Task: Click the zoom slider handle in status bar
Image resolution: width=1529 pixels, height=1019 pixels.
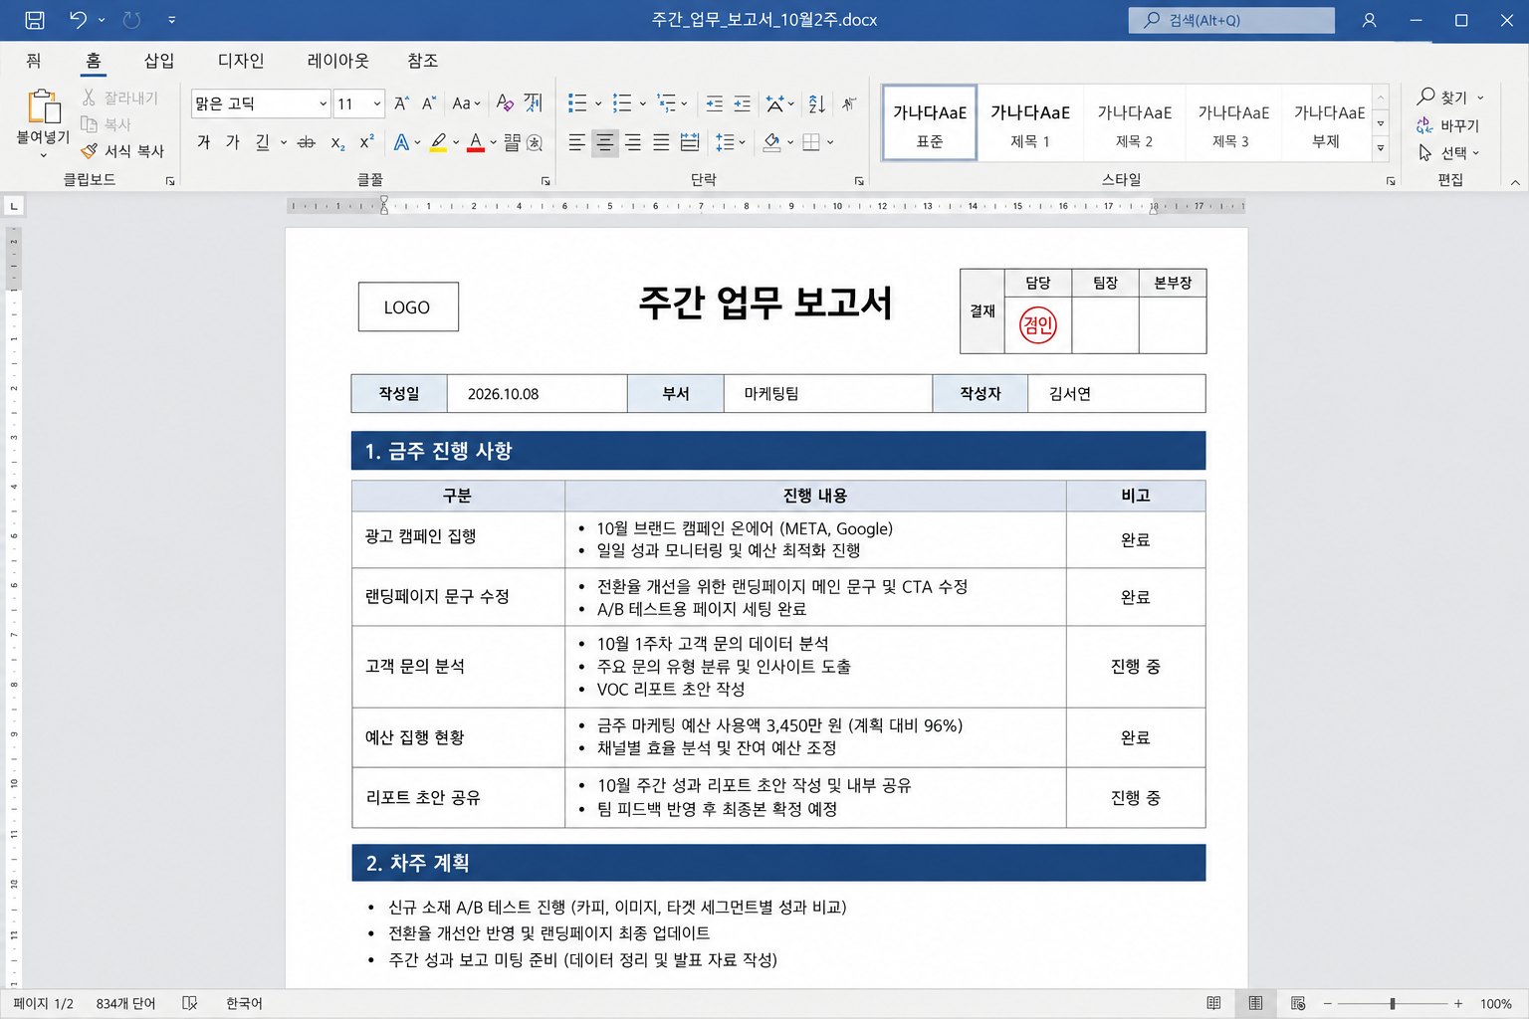Action: (1392, 1004)
